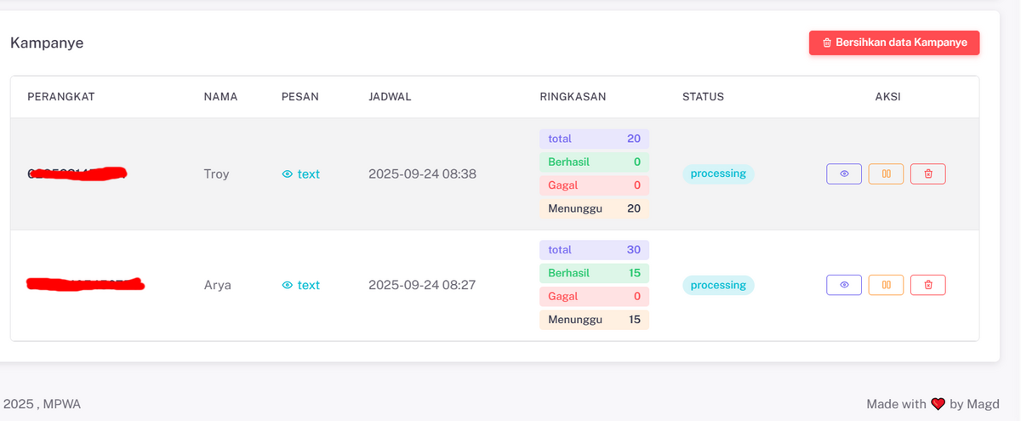Viewport: 1021px width, 421px height.
Task: Click the trash icon in Bersihkan button
Action: pyautogui.click(x=827, y=43)
